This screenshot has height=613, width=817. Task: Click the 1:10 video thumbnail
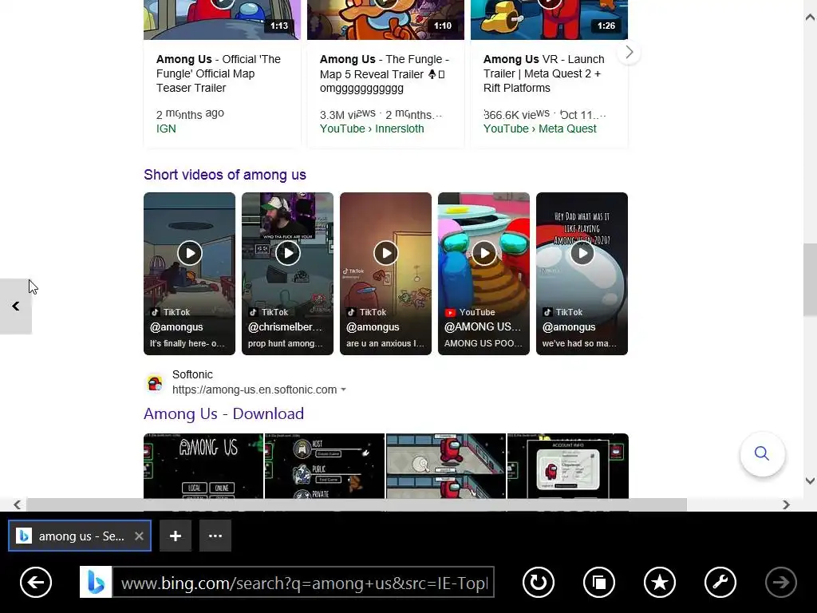click(x=385, y=20)
